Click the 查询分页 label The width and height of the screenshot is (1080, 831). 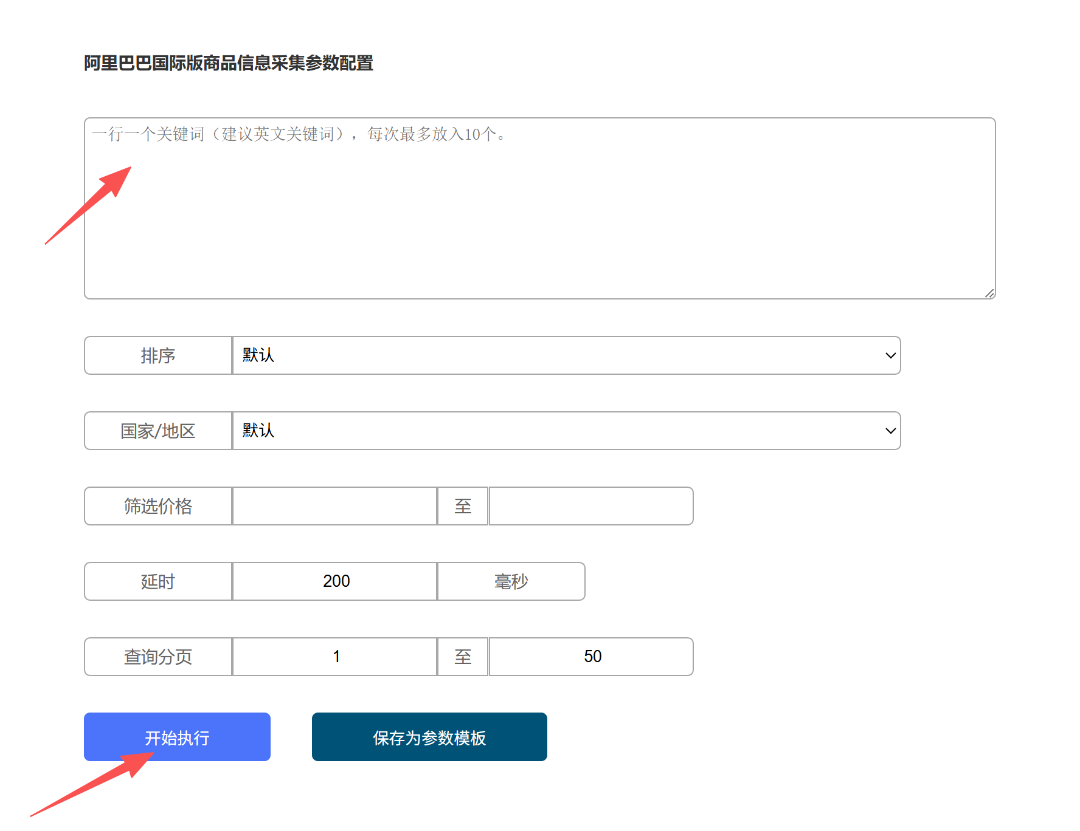158,657
